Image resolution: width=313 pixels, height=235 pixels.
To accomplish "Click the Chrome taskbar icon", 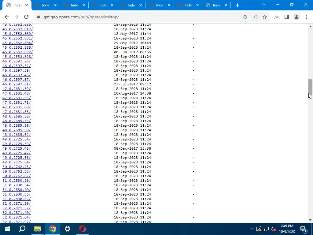I will 52,229.
